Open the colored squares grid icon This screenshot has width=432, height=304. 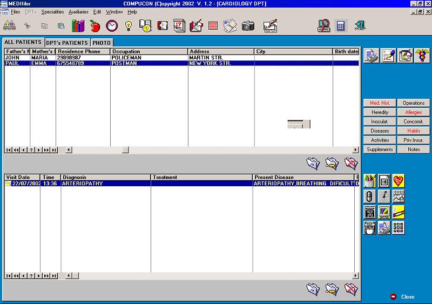[x=399, y=228]
